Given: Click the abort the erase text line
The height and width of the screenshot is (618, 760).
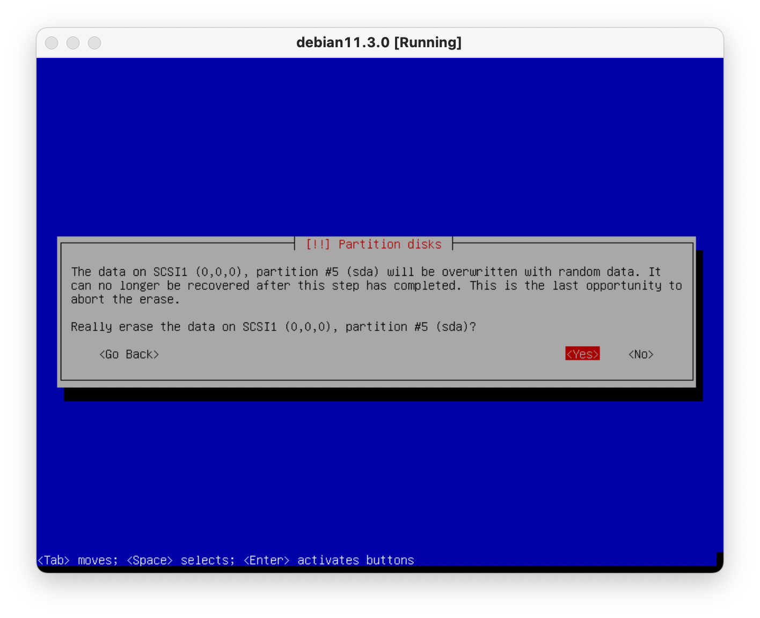Looking at the screenshot, I should (x=125, y=299).
